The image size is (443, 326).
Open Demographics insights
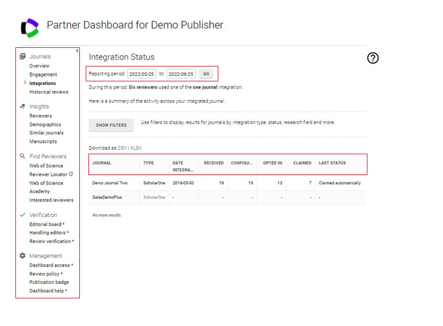tap(45, 124)
